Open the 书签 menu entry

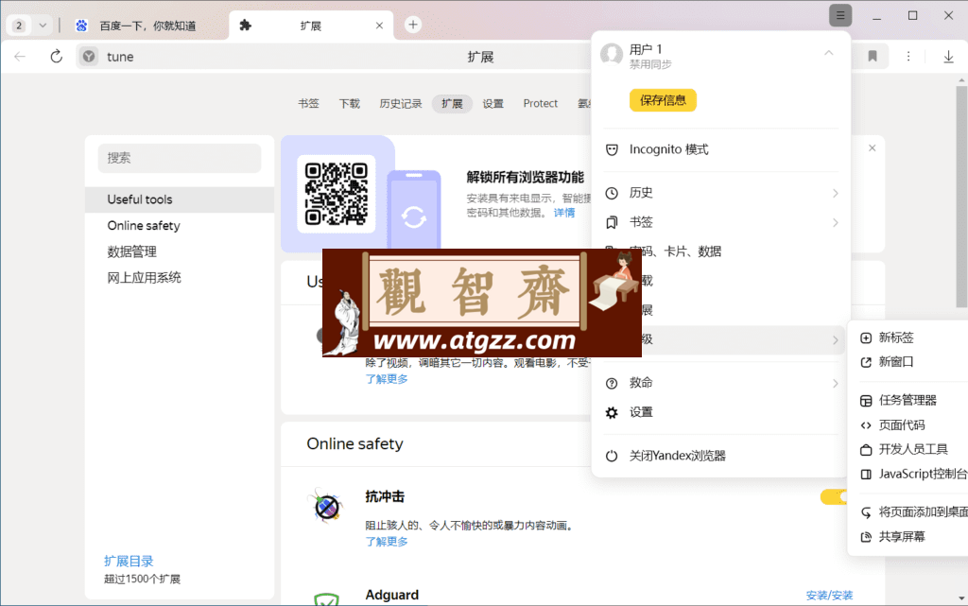coord(720,222)
